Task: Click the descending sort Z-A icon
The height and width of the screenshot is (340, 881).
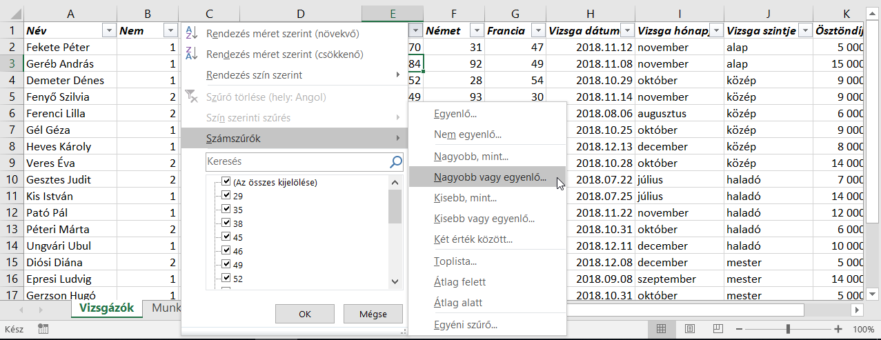Action: point(192,54)
